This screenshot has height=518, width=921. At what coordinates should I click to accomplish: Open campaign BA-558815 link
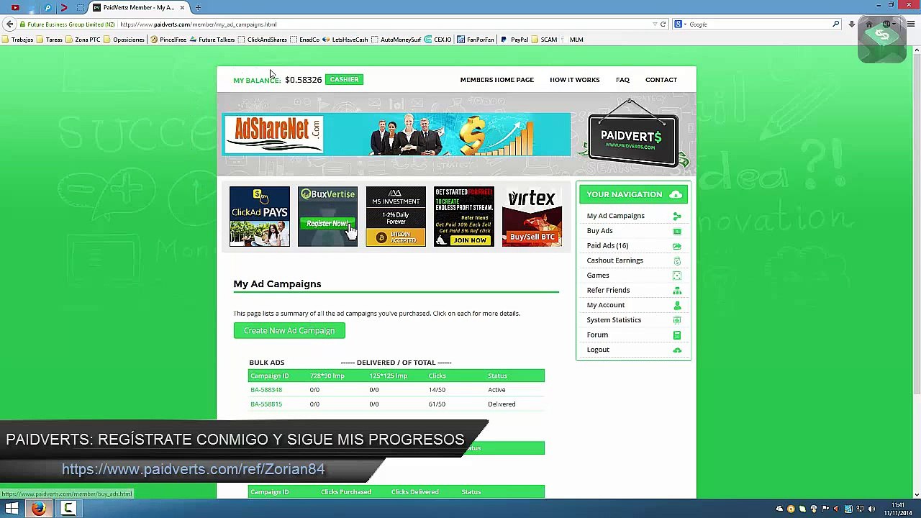(x=266, y=404)
